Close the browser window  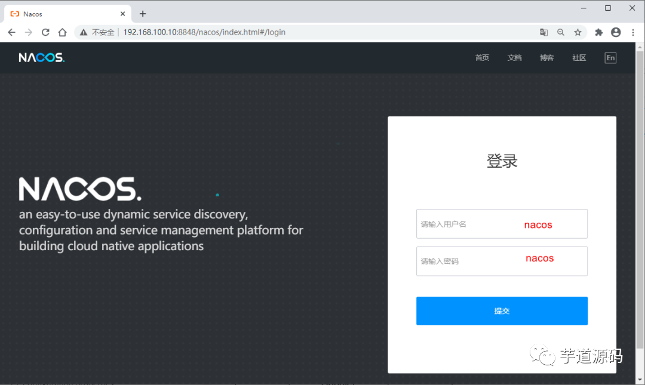pyautogui.click(x=632, y=8)
